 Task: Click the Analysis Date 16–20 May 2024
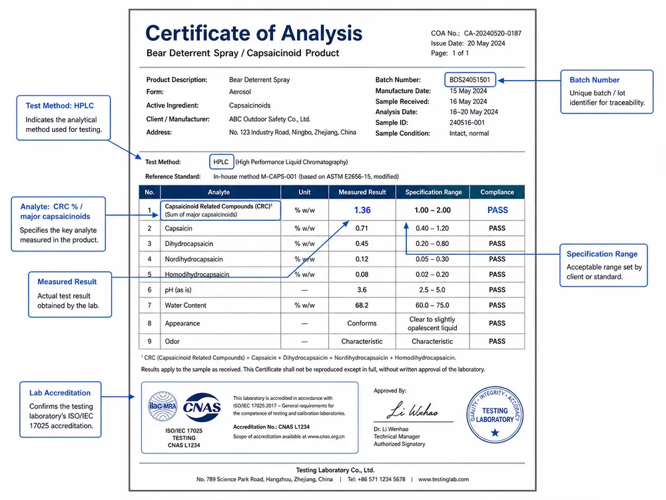474,112
